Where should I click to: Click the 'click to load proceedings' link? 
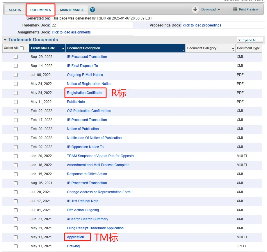pyautogui.click(x=202, y=25)
